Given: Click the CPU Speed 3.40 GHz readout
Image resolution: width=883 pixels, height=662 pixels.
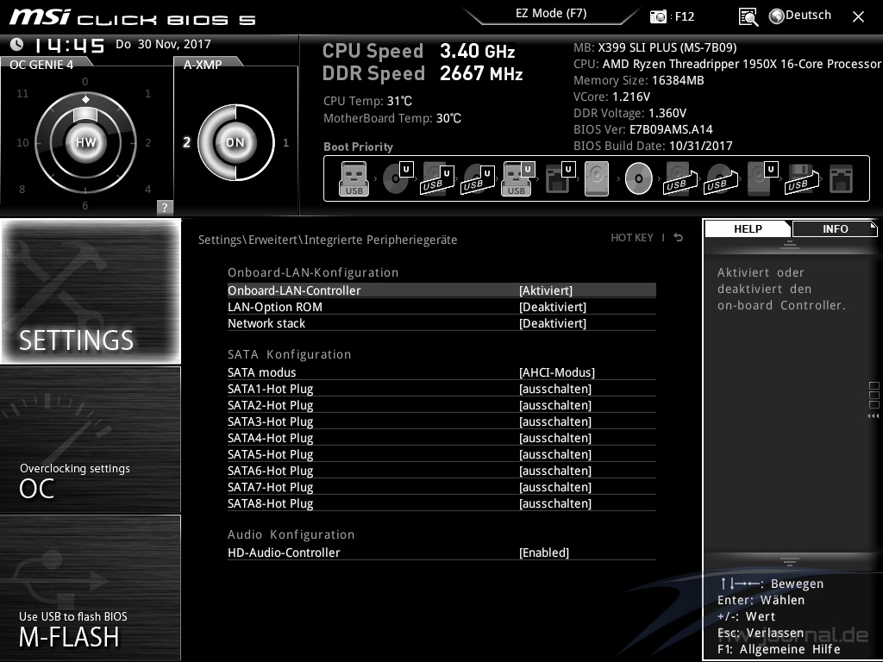Looking at the screenshot, I should 419,51.
